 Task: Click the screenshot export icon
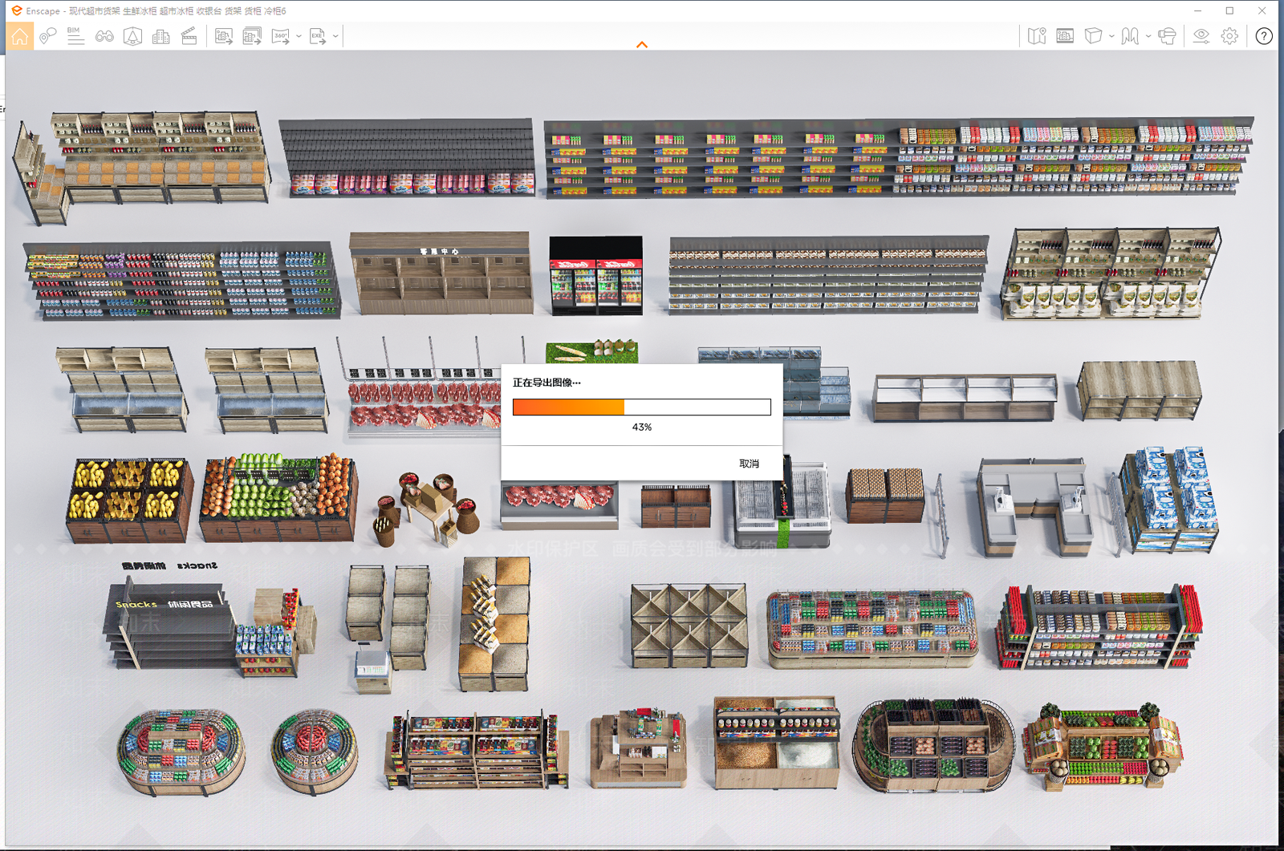pos(224,36)
